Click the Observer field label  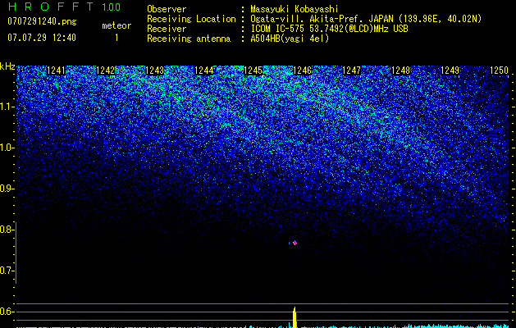pyautogui.click(x=167, y=9)
